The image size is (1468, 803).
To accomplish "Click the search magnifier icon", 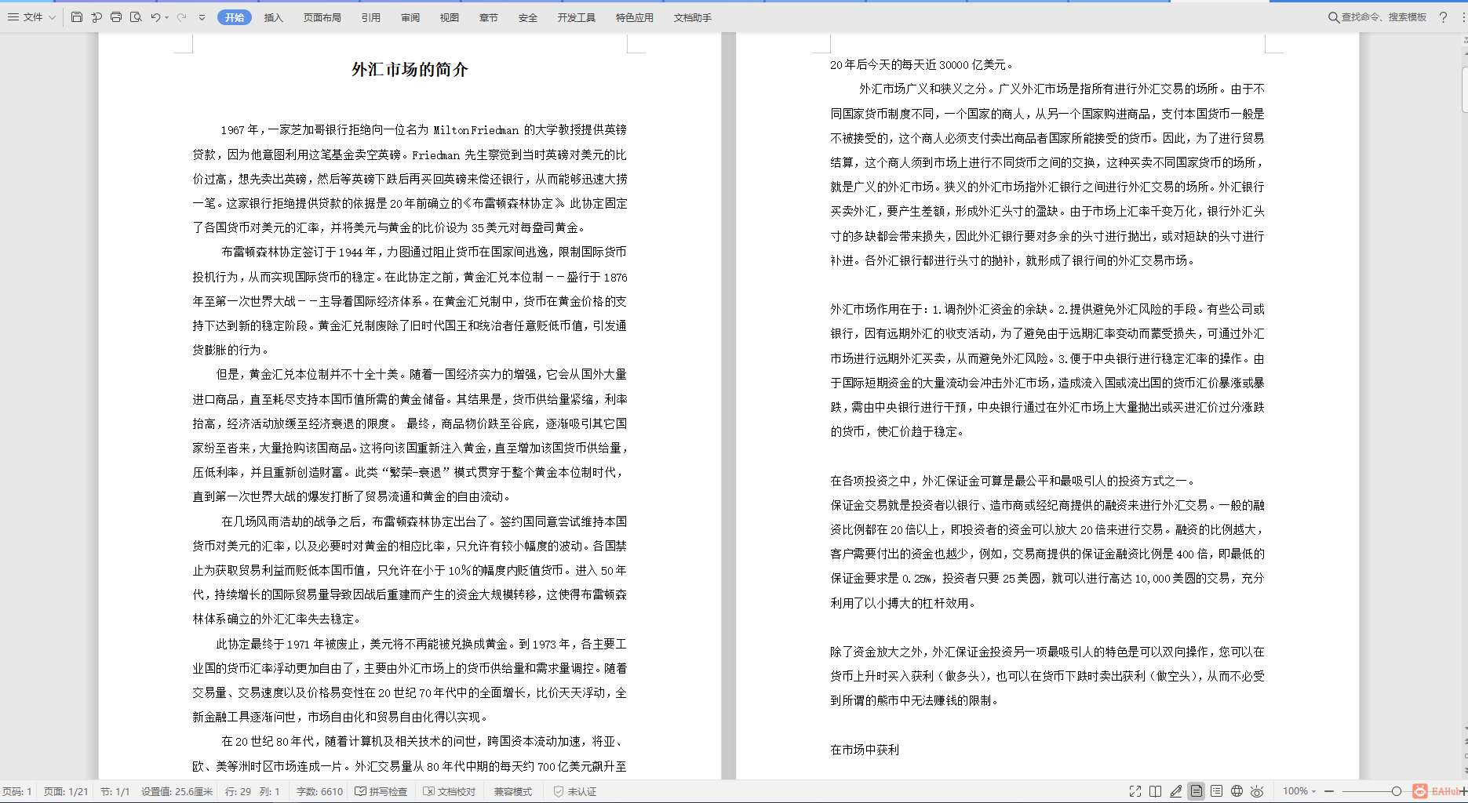I will tap(1333, 17).
